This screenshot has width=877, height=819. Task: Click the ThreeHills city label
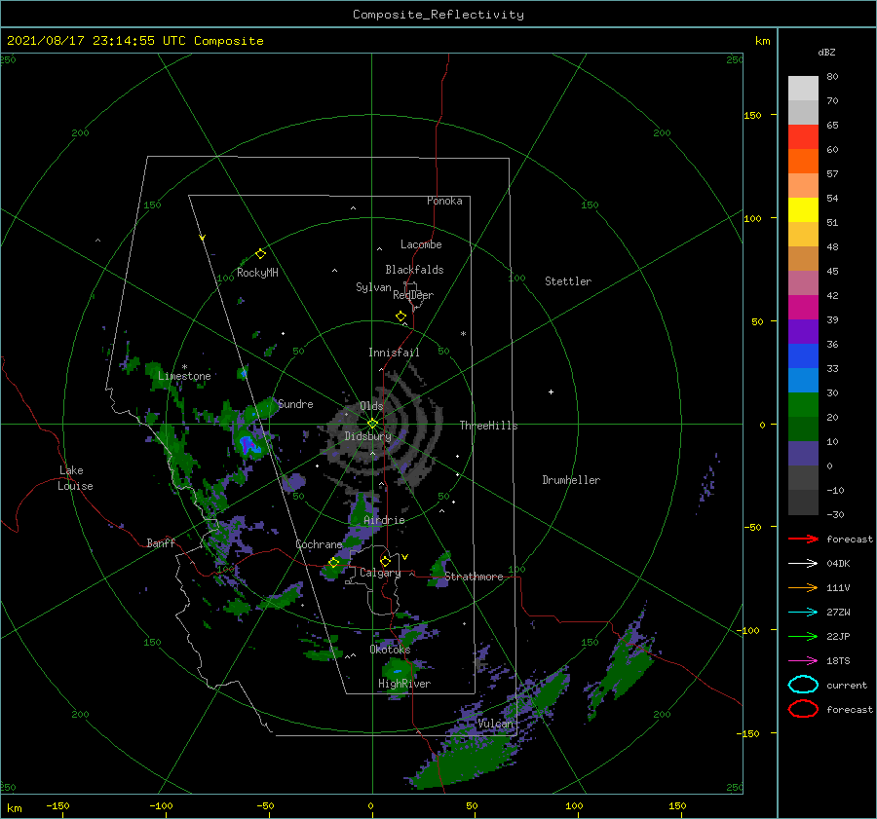[x=488, y=426]
